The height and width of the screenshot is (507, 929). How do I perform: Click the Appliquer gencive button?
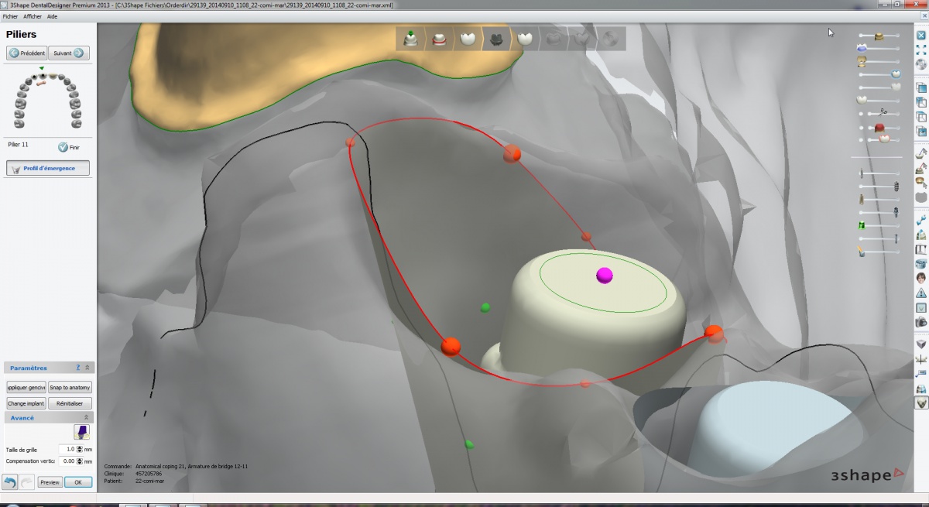(26, 387)
